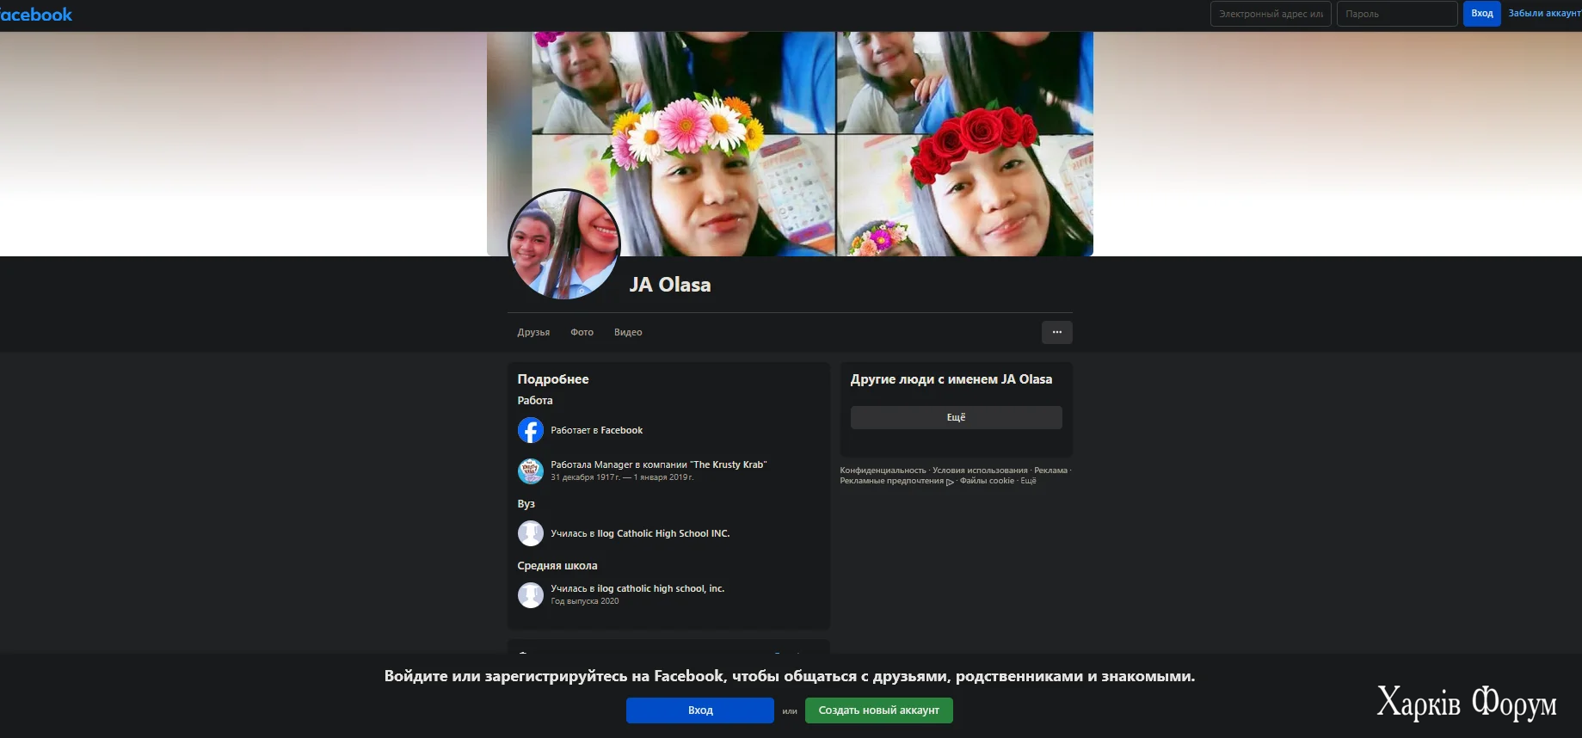
Task: Click the Ещё link after Файлы cookie
Action: pos(1028,481)
